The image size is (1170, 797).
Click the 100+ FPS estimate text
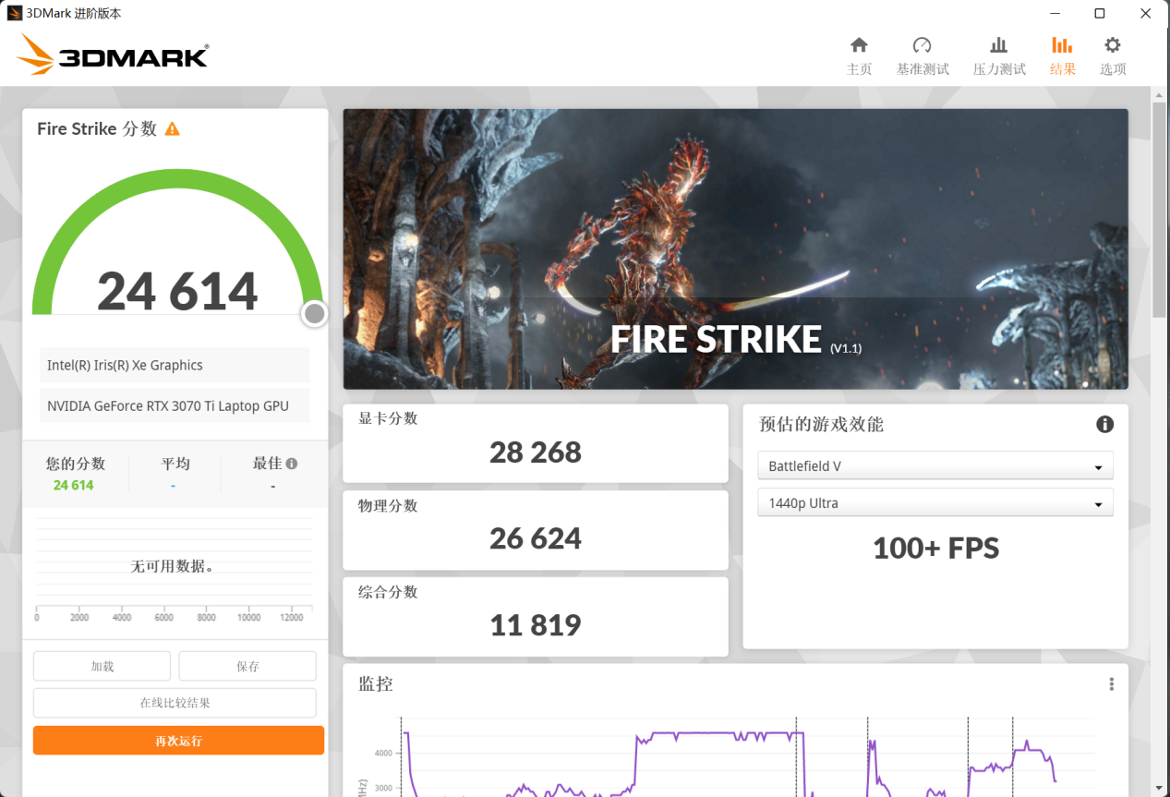(x=935, y=549)
